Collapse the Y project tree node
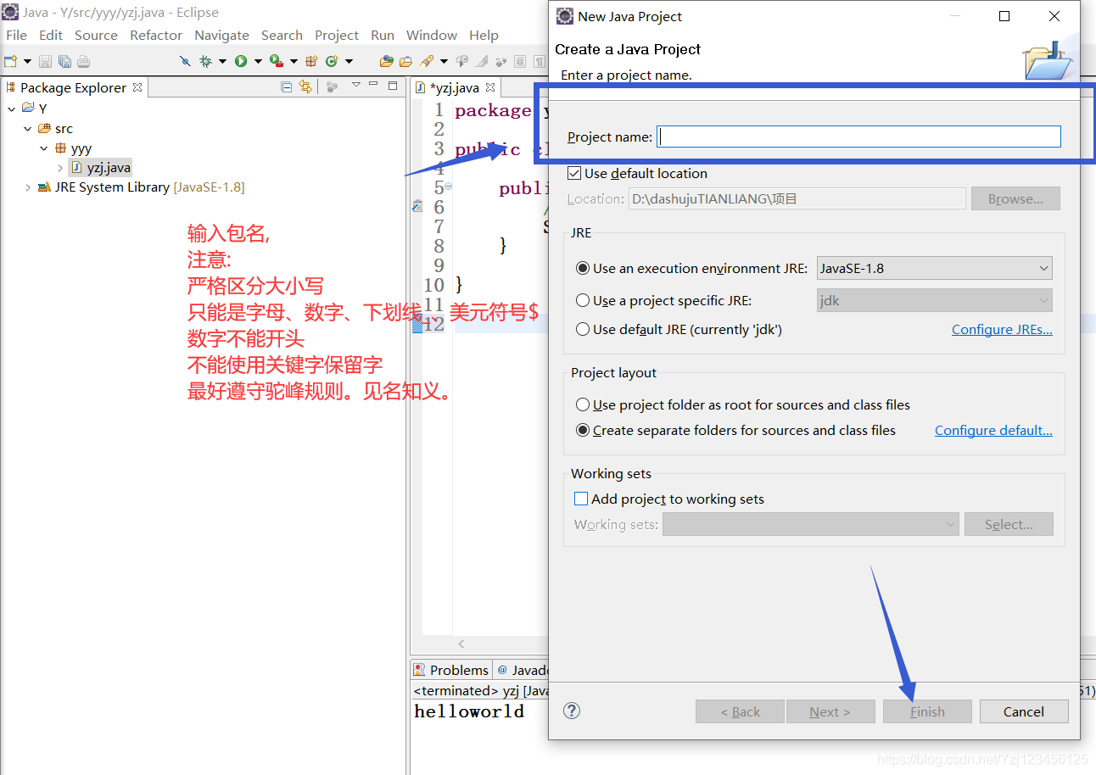The height and width of the screenshot is (775, 1096). [12, 109]
